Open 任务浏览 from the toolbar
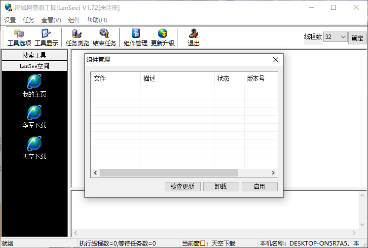The width and height of the screenshot is (368, 248). [77, 37]
